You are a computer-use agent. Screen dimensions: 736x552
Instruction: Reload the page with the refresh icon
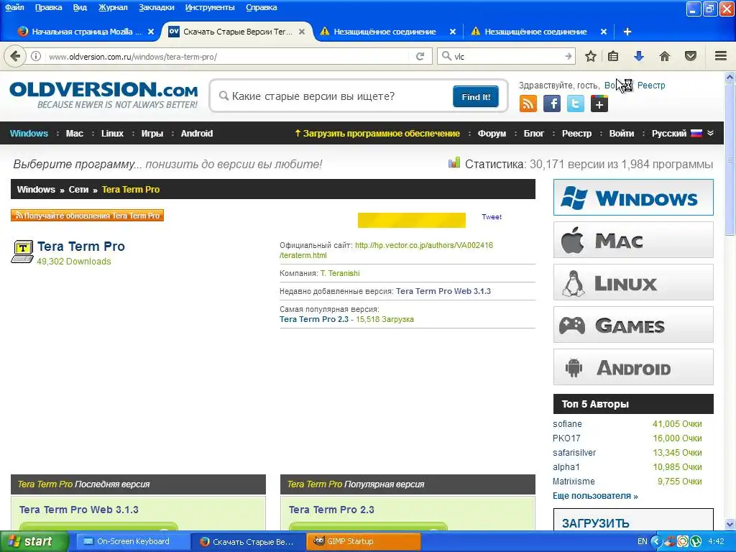point(420,56)
